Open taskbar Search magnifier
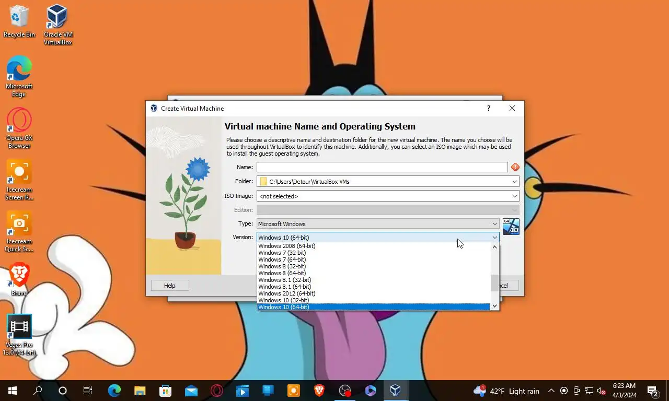669x401 pixels. coord(38,391)
